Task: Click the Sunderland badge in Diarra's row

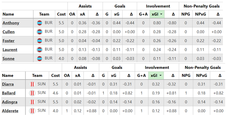Action: (32, 84)
